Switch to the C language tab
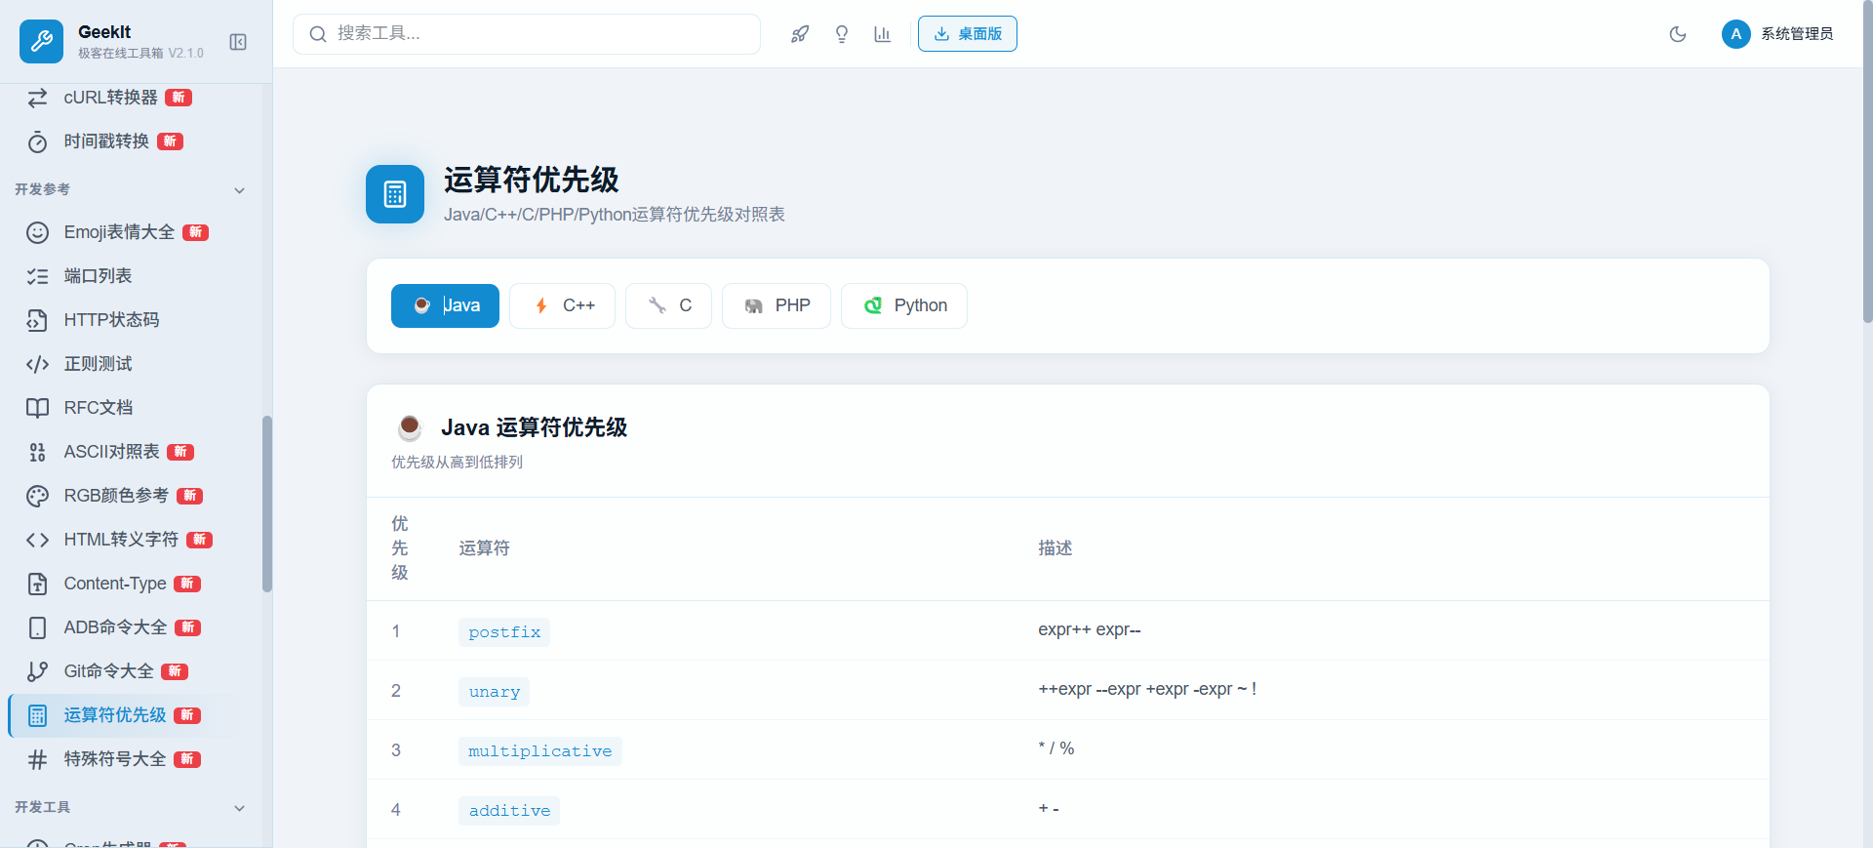Screen dimensions: 1873x848 pos(668,305)
